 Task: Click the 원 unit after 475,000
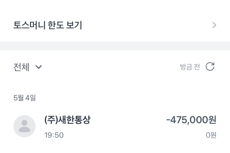pyautogui.click(x=212, y=120)
